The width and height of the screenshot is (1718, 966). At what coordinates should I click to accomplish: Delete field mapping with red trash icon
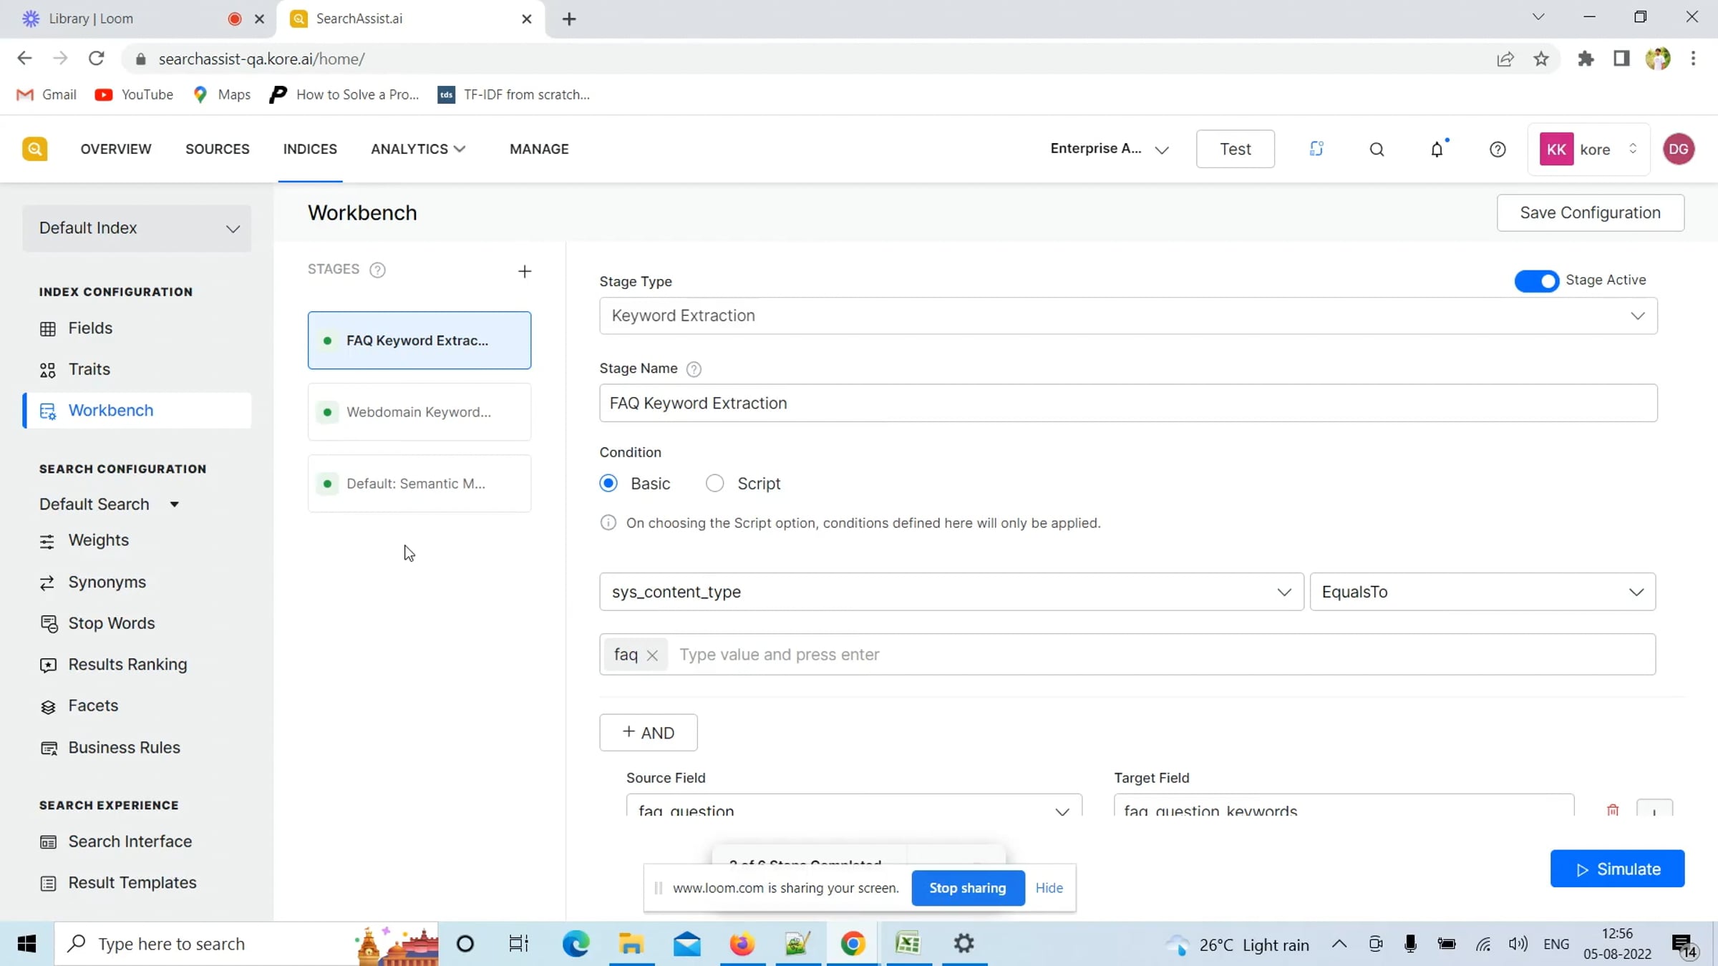(x=1613, y=810)
